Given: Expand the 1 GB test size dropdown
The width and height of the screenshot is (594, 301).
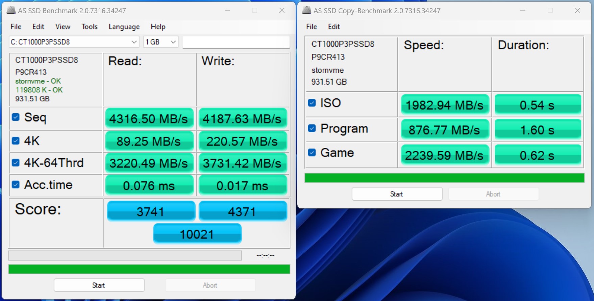Looking at the screenshot, I should (x=160, y=42).
